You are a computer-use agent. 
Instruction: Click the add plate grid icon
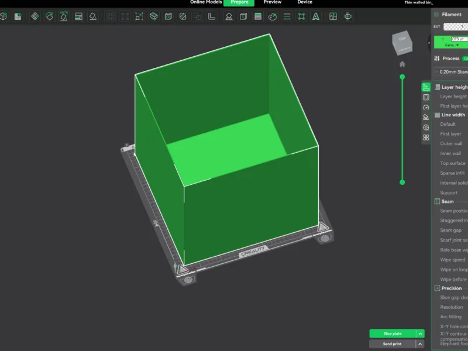point(18,16)
